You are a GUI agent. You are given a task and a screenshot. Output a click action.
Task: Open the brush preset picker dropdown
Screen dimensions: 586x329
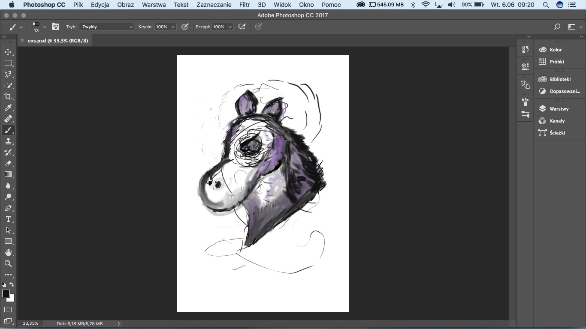pos(45,27)
